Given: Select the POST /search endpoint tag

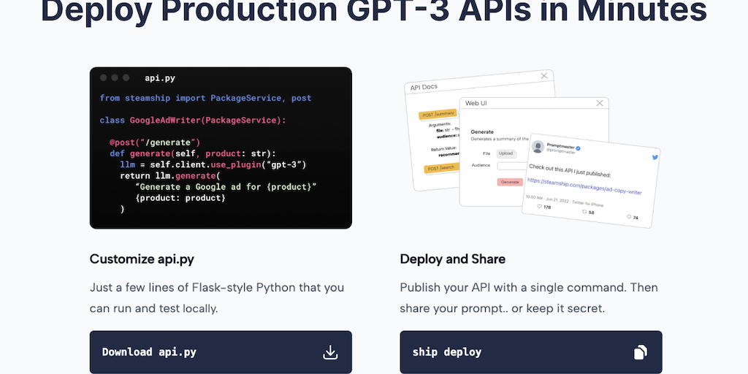Looking at the screenshot, I should pyautogui.click(x=441, y=168).
